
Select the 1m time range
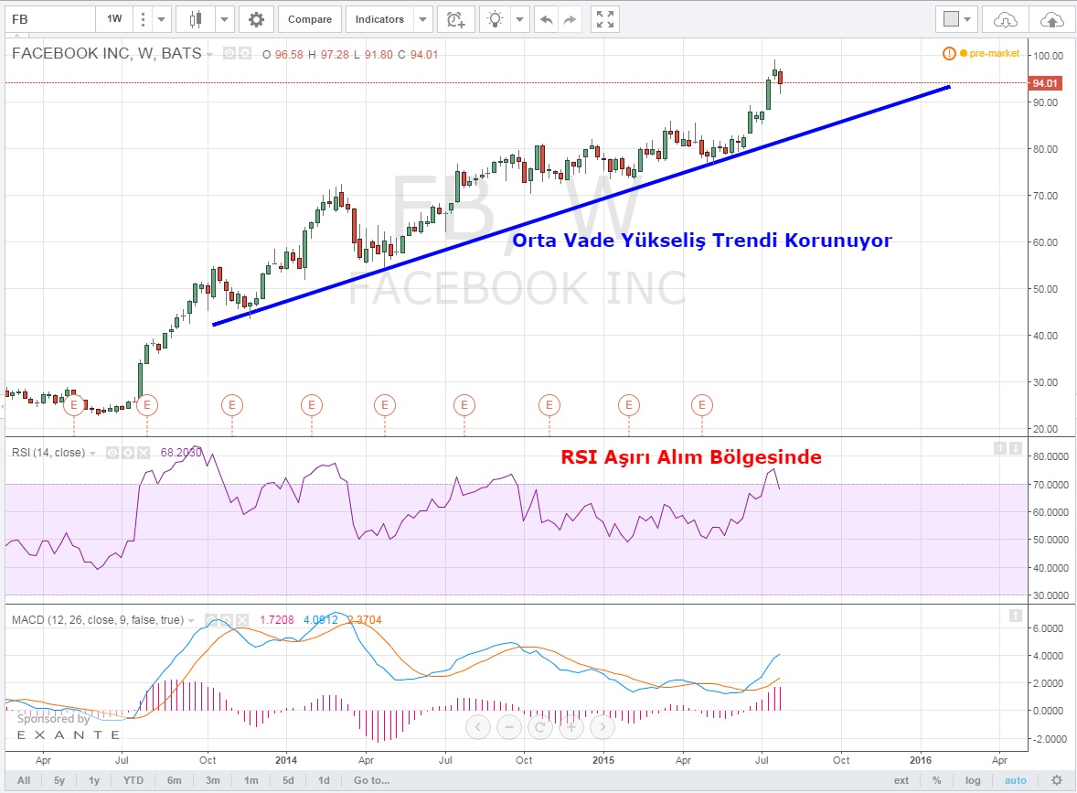(x=251, y=780)
